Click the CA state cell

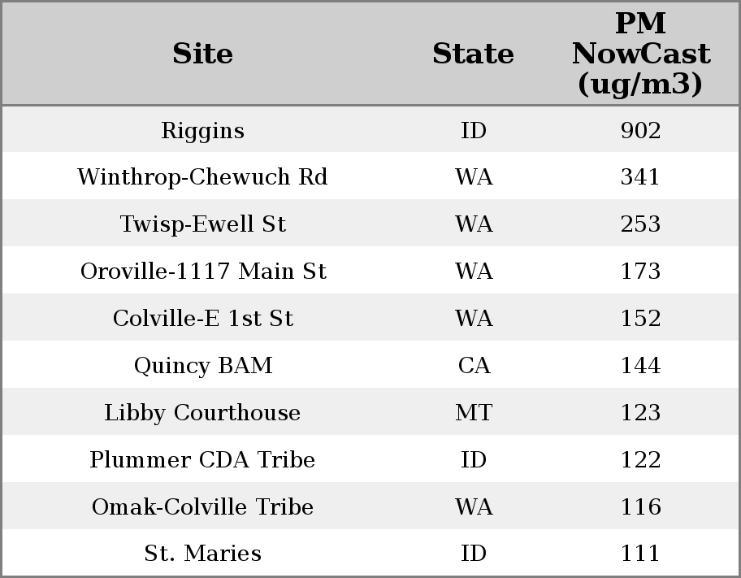(474, 366)
